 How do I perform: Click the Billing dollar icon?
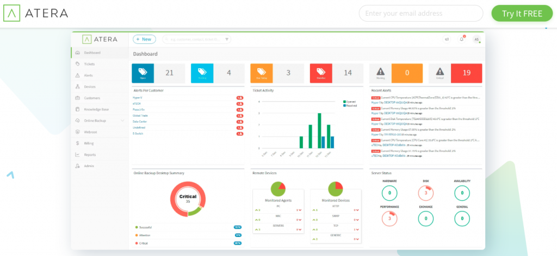pos(77,143)
